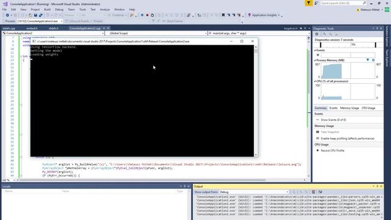Click the Application Insights pin icon

coord(249,15)
